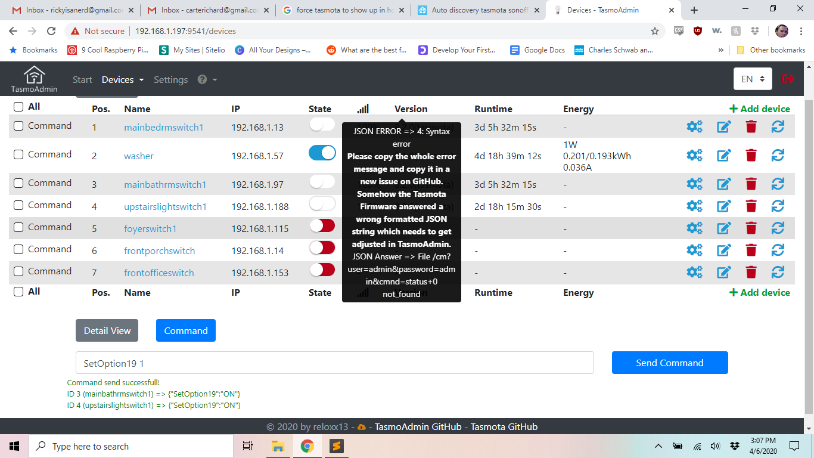Log out using the red exit icon
814x458 pixels.
788,78
